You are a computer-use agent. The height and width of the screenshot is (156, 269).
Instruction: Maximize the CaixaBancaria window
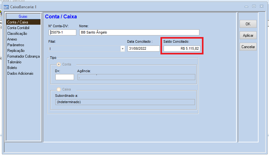[x=254, y=6]
